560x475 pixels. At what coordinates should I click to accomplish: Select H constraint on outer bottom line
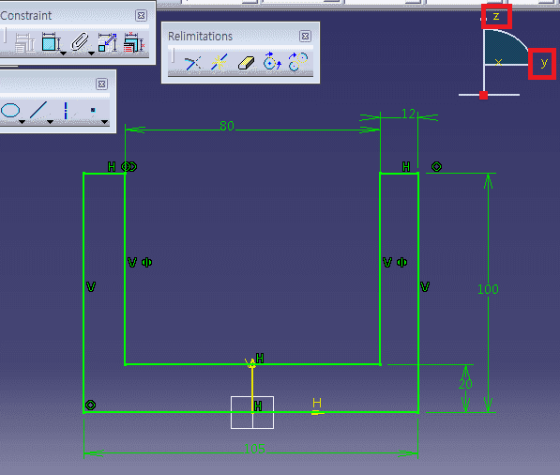pyautogui.click(x=258, y=406)
